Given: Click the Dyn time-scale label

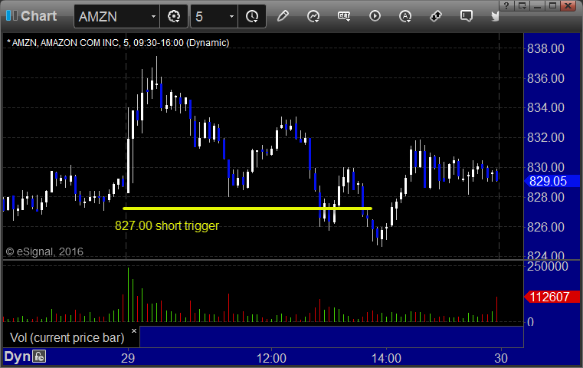Looking at the screenshot, I should tap(17, 356).
